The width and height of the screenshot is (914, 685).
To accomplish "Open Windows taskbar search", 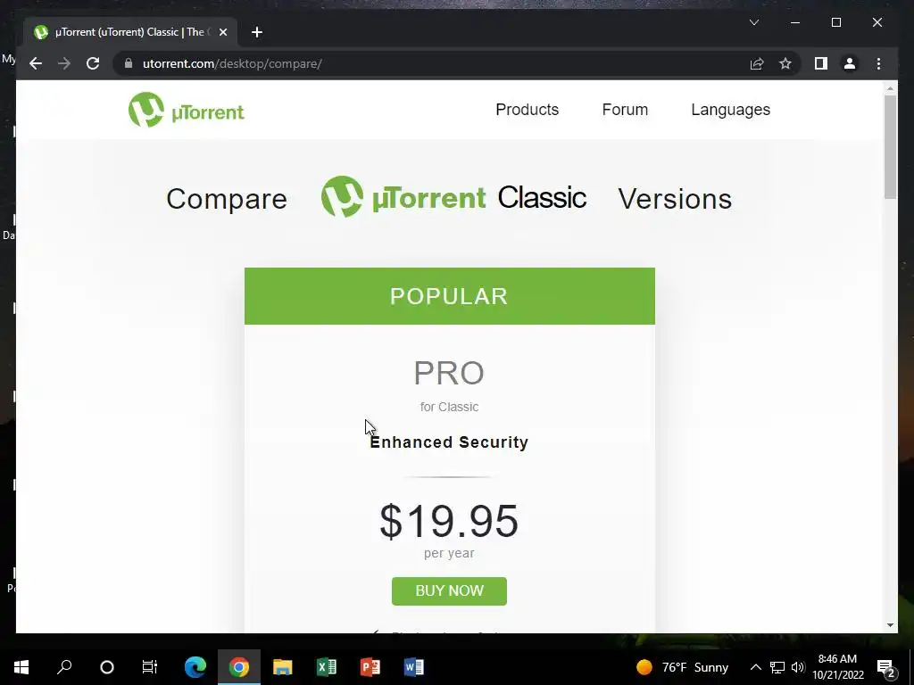I will pos(64,667).
